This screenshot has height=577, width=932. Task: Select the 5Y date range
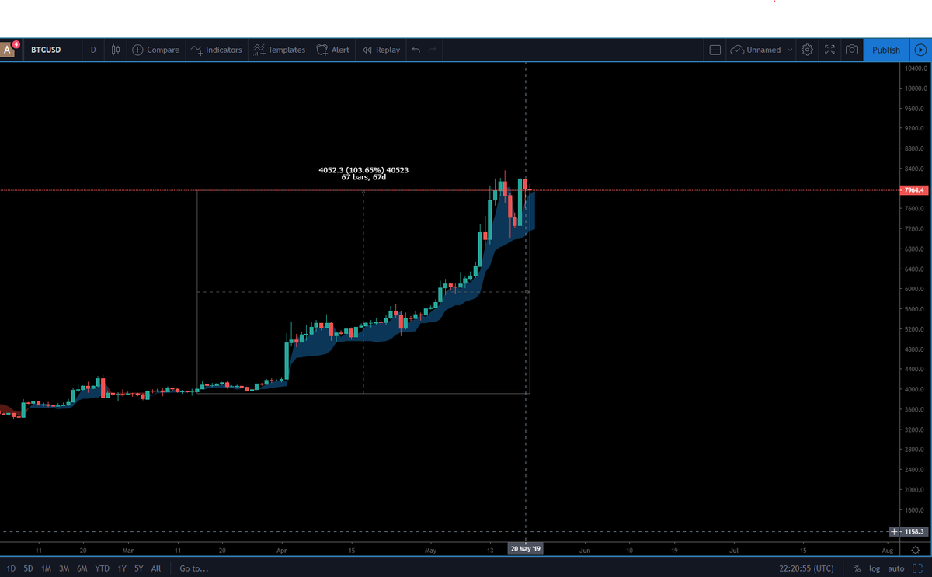138,568
